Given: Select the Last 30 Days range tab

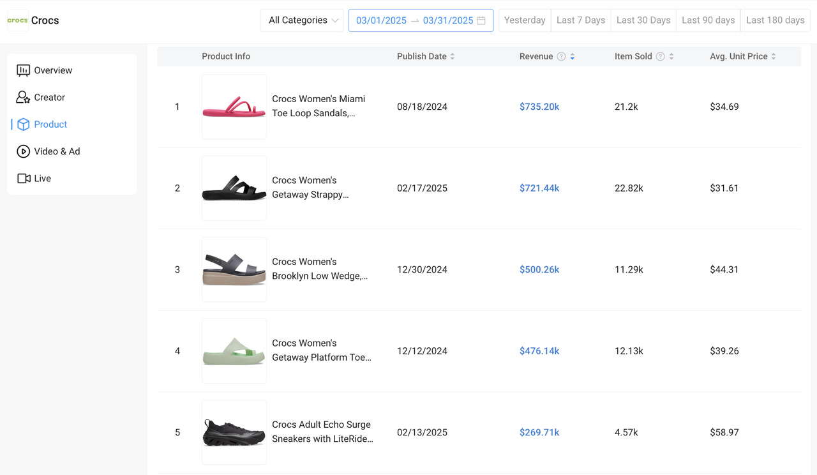Looking at the screenshot, I should coord(643,20).
